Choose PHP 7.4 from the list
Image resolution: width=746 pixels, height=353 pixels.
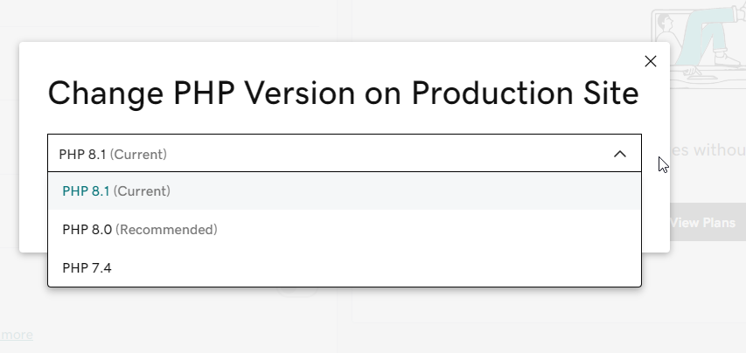(x=345, y=268)
